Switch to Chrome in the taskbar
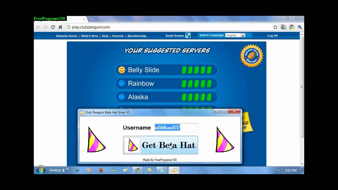Image resolution: width=338 pixels, height=190 pixels. click(138, 170)
